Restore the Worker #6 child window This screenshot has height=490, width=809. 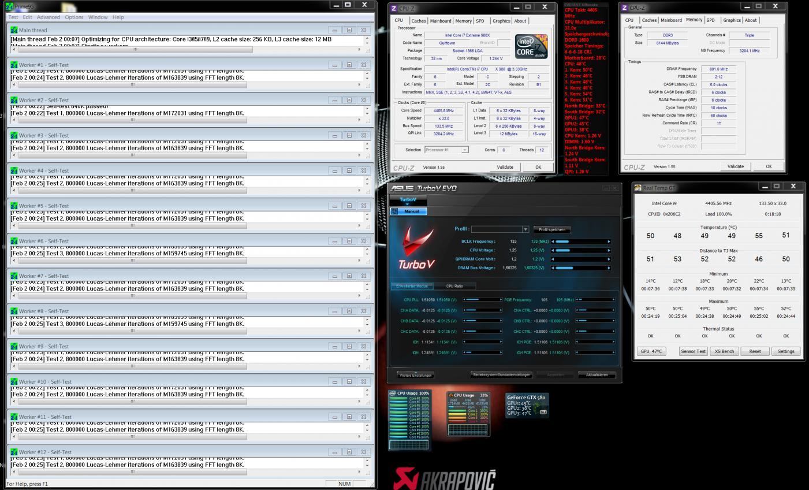pyautogui.click(x=349, y=241)
